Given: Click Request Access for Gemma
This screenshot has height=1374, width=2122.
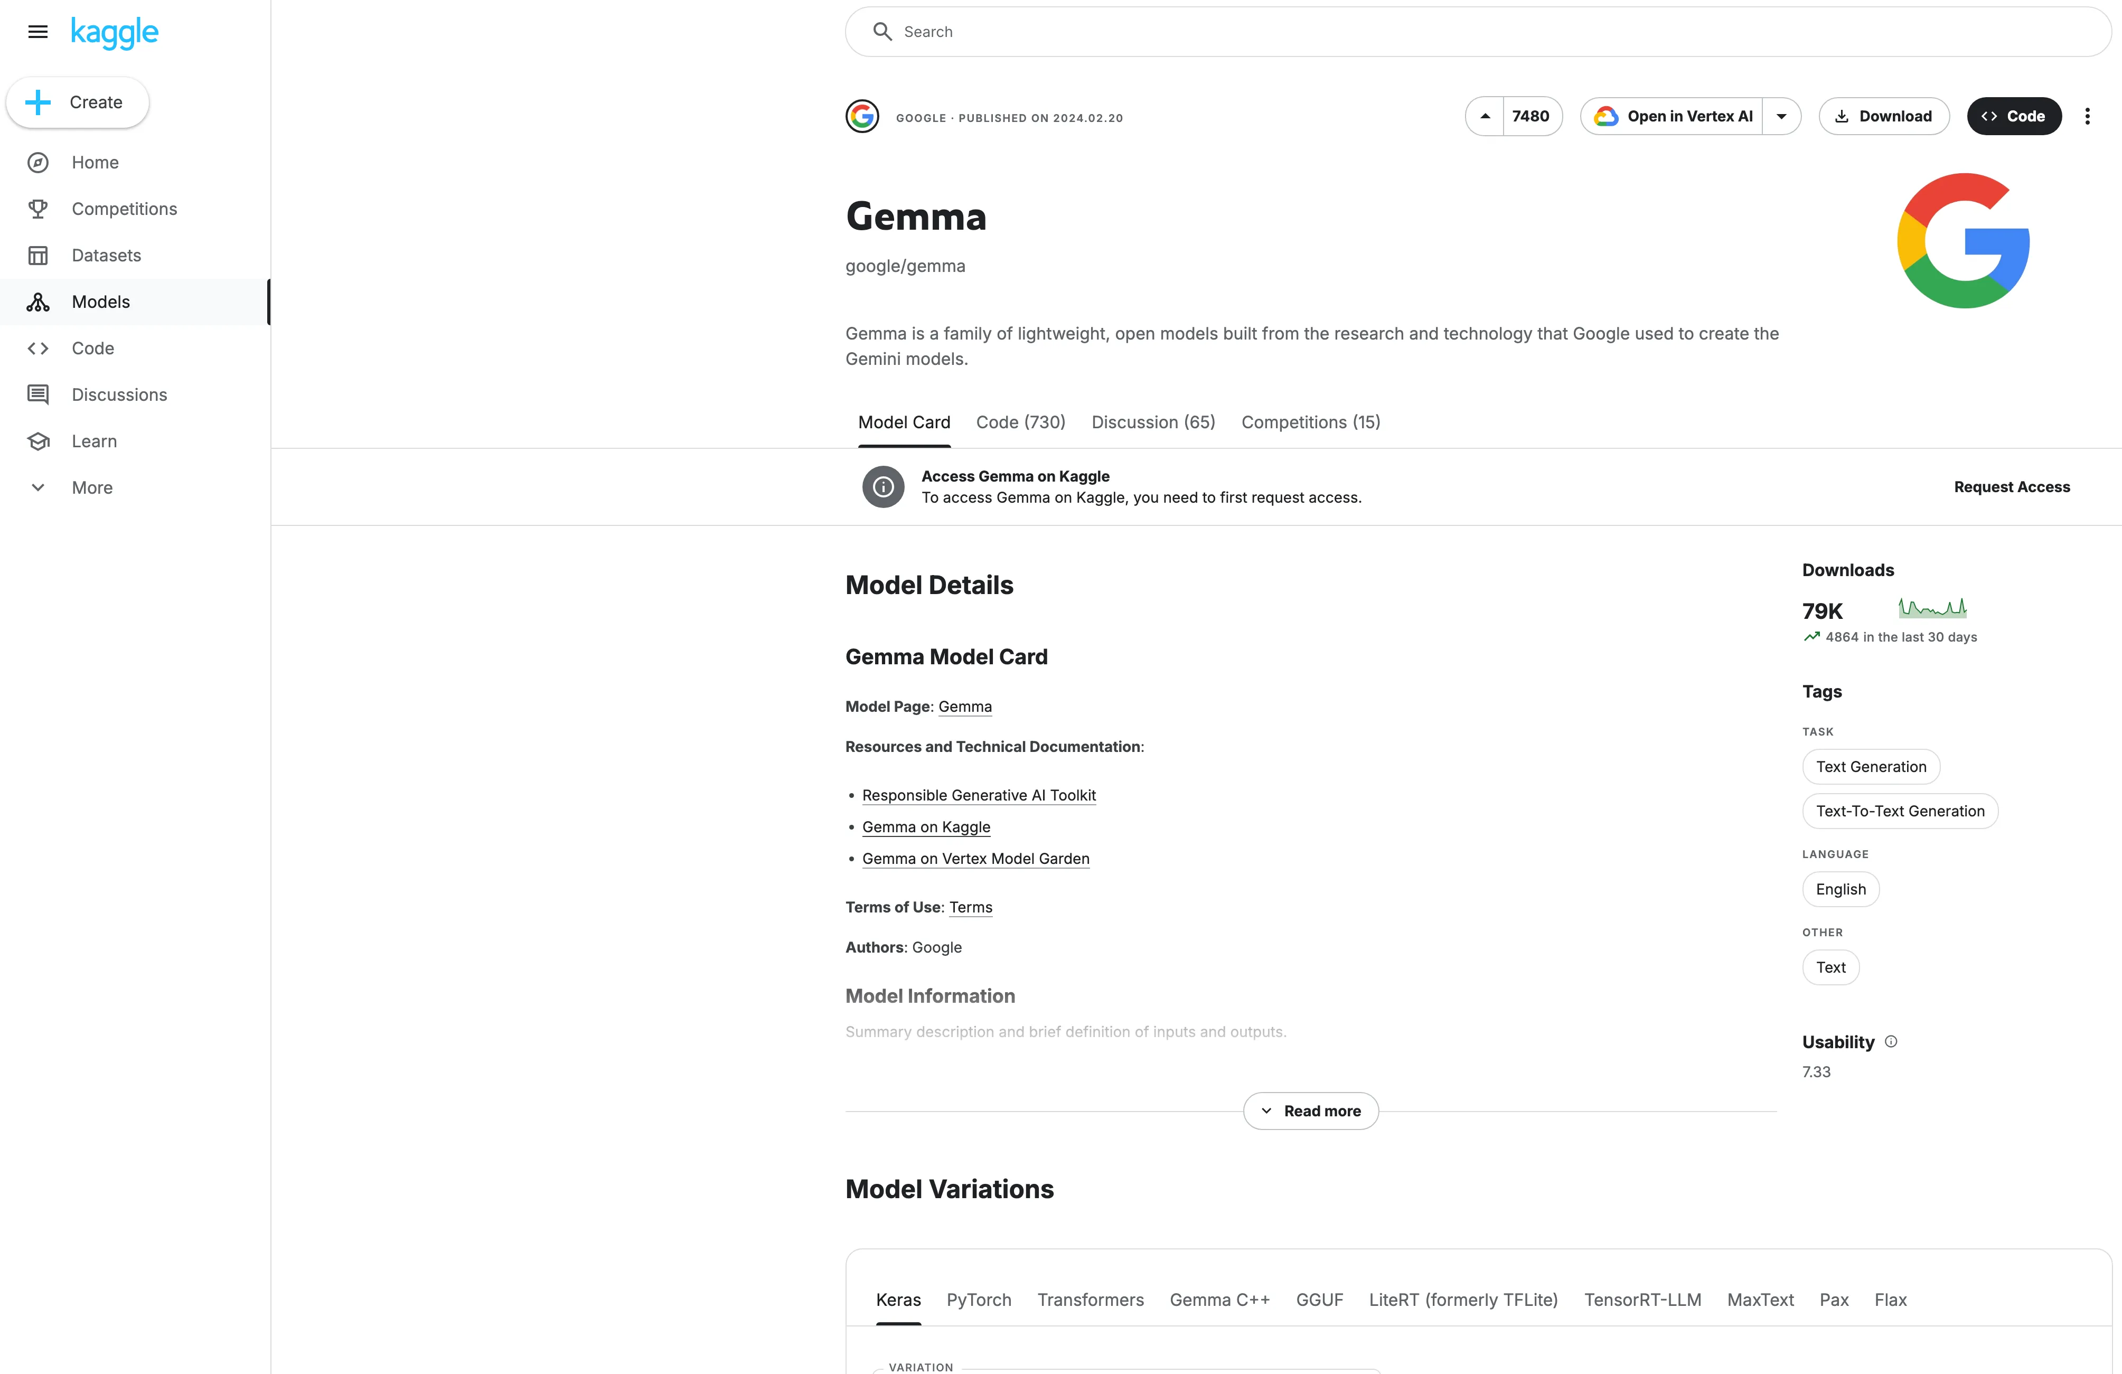Looking at the screenshot, I should tap(2012, 487).
